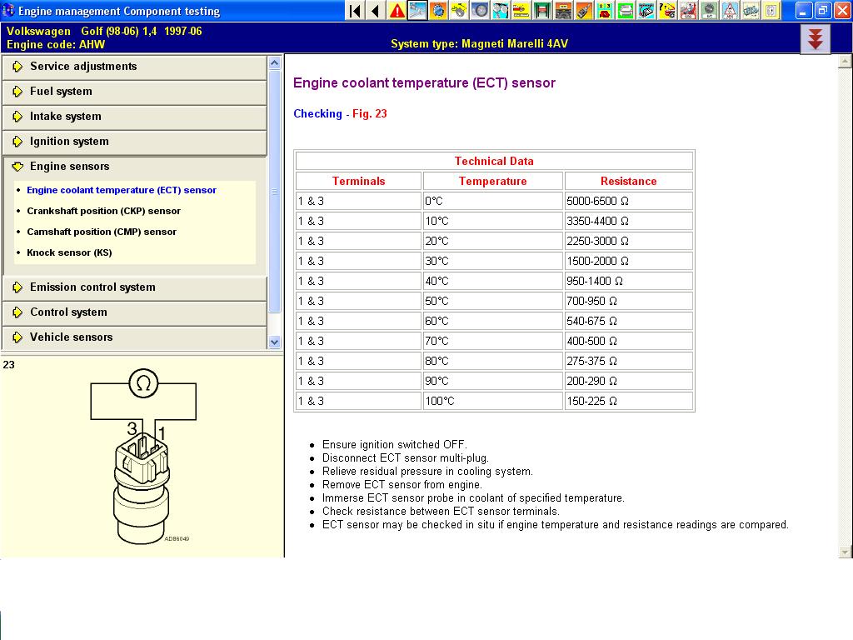Click the yellow icon with red car bars
Screen dimensions: 853x640
click(521, 11)
